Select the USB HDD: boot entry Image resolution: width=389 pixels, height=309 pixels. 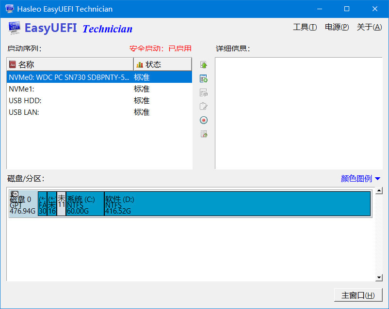click(x=99, y=101)
